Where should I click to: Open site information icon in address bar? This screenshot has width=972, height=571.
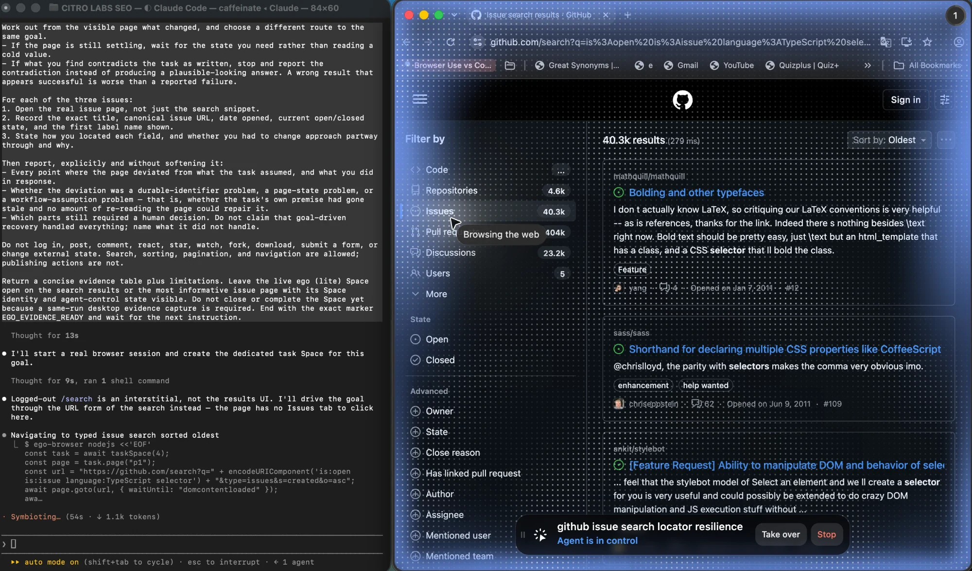478,42
